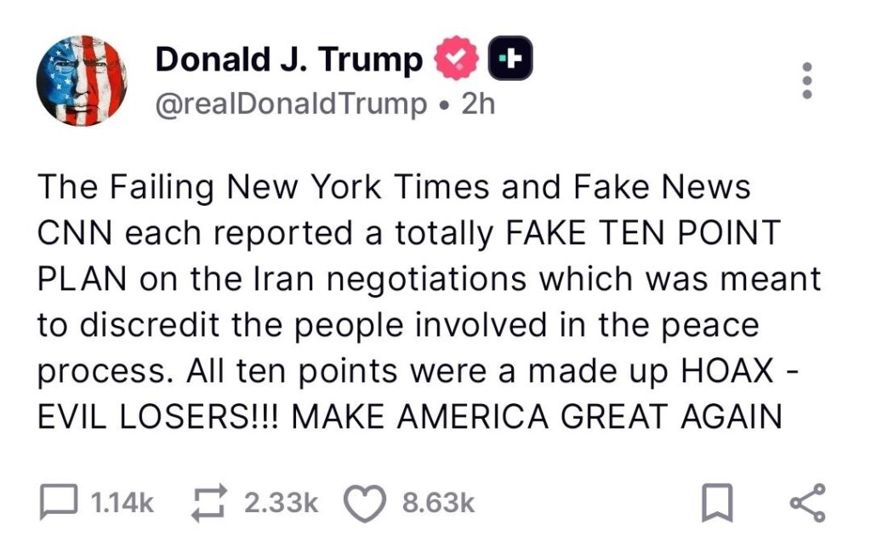
Task: Click the 2h post timestamp
Action: 476,104
